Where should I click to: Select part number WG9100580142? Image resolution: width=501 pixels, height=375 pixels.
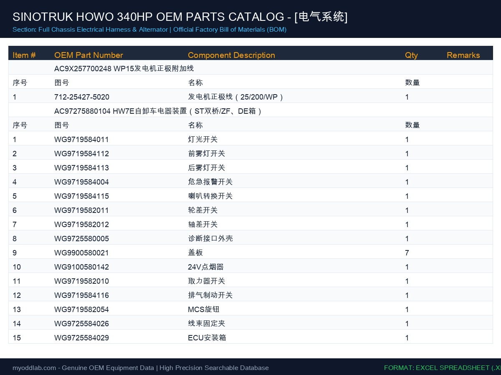point(81,267)
